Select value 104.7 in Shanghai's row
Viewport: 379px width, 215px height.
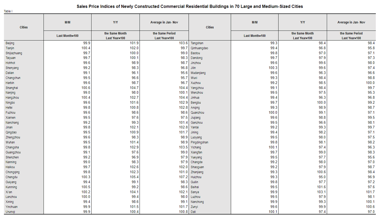click(x=135, y=88)
